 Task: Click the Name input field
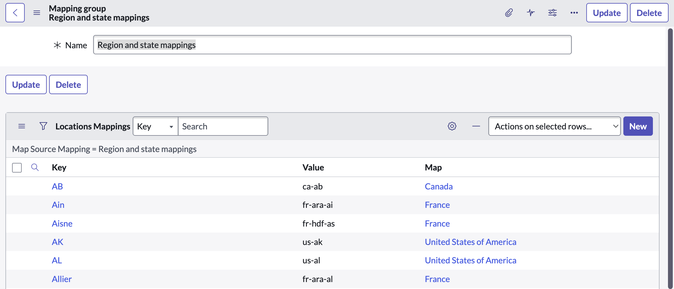pos(332,45)
